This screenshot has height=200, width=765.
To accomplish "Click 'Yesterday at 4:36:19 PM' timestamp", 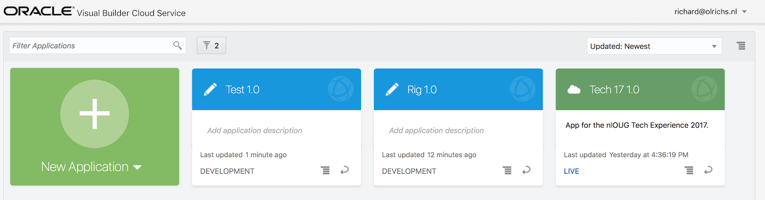I will click(x=649, y=155).
